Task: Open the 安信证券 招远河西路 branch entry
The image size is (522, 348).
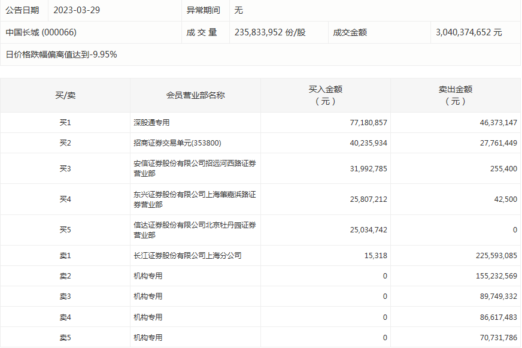Action: 195,168
